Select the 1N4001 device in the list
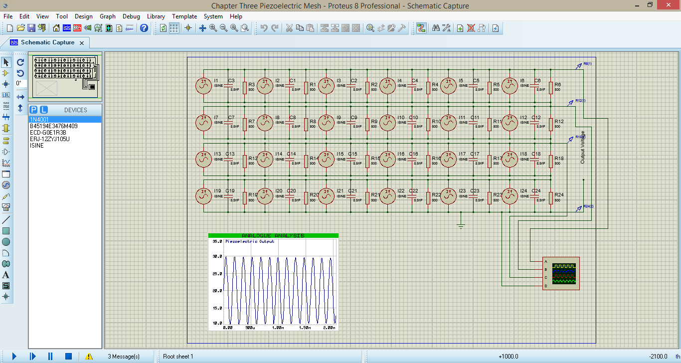The height and width of the screenshot is (363, 681). pyautogui.click(x=65, y=120)
